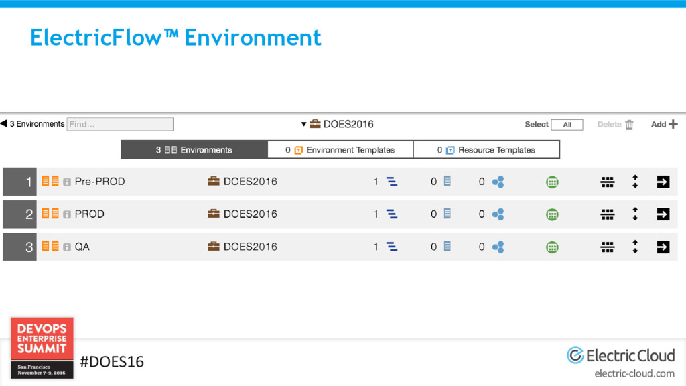Switch to the Resource Templates tab
The width and height of the screenshot is (686, 386).
pos(486,150)
